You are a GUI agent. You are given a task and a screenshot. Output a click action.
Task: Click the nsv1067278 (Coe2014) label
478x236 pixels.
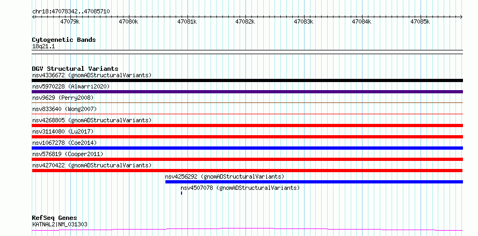click(x=64, y=143)
